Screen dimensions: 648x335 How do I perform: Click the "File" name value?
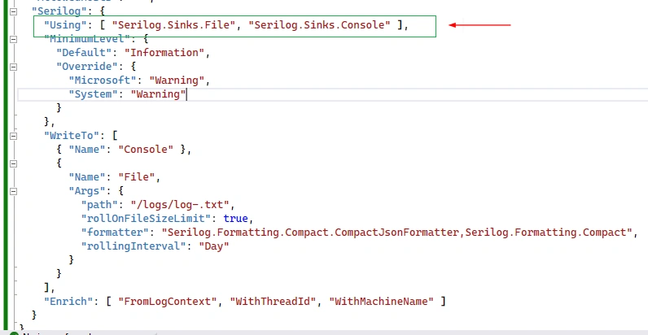(137, 177)
